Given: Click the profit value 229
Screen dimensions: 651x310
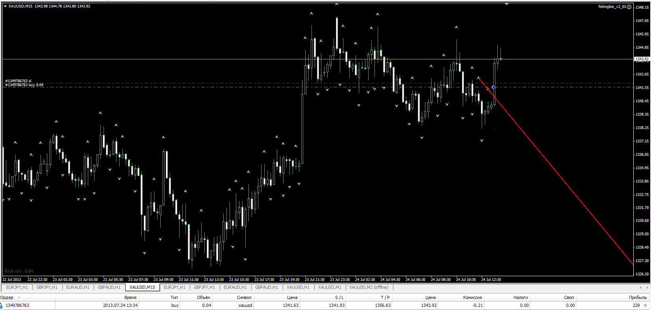Looking at the screenshot, I should (636, 305).
